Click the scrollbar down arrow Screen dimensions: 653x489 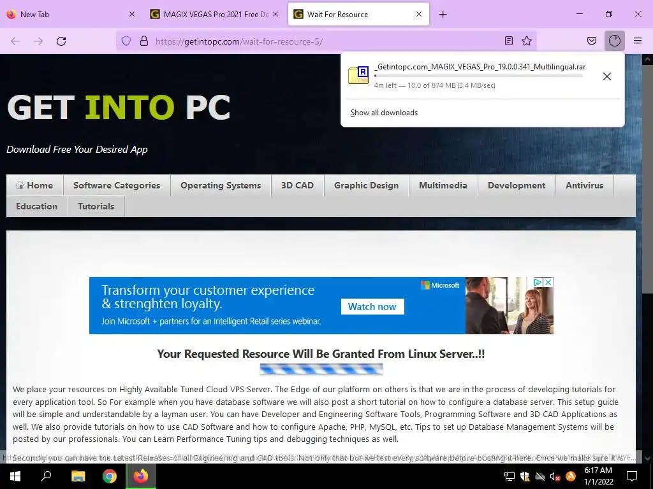coord(648,458)
